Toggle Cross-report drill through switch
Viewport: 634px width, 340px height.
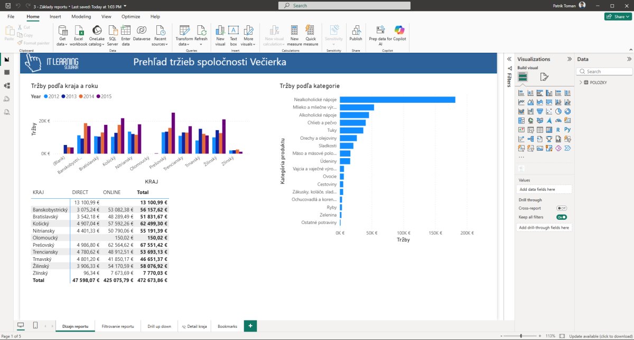(561, 208)
